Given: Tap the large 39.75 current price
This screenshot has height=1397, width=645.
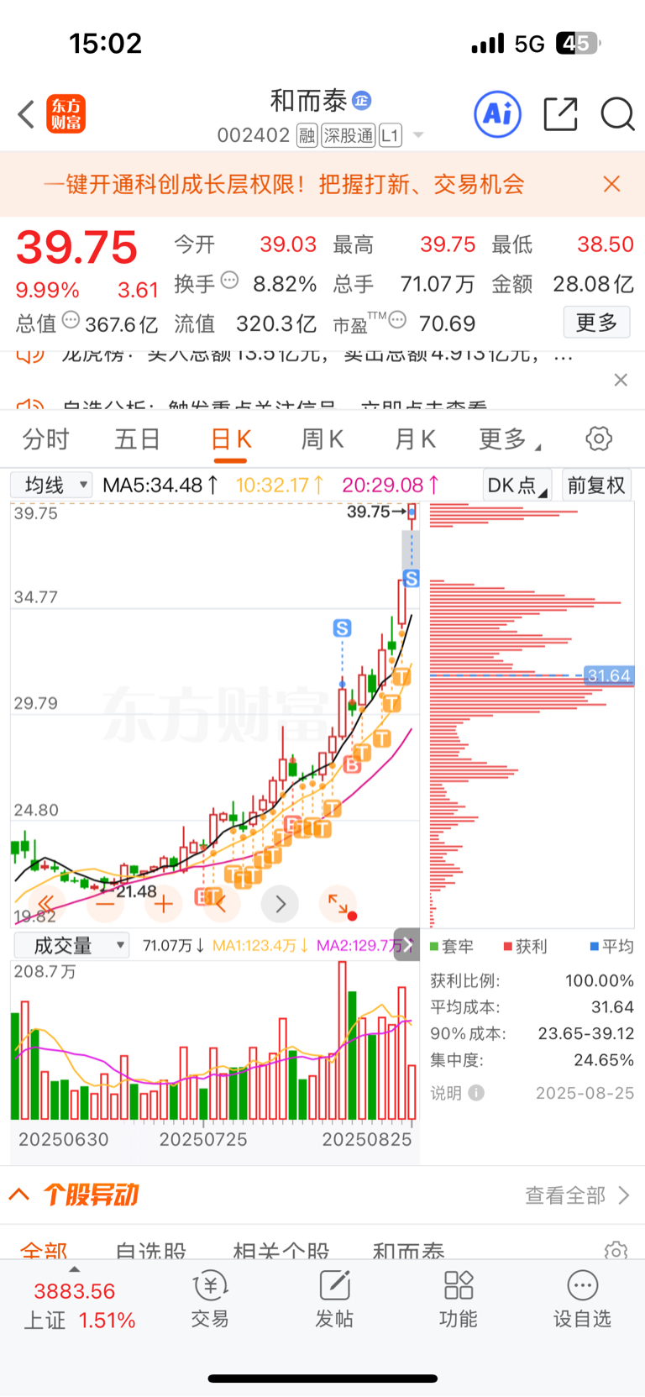Looking at the screenshot, I should coord(76,247).
